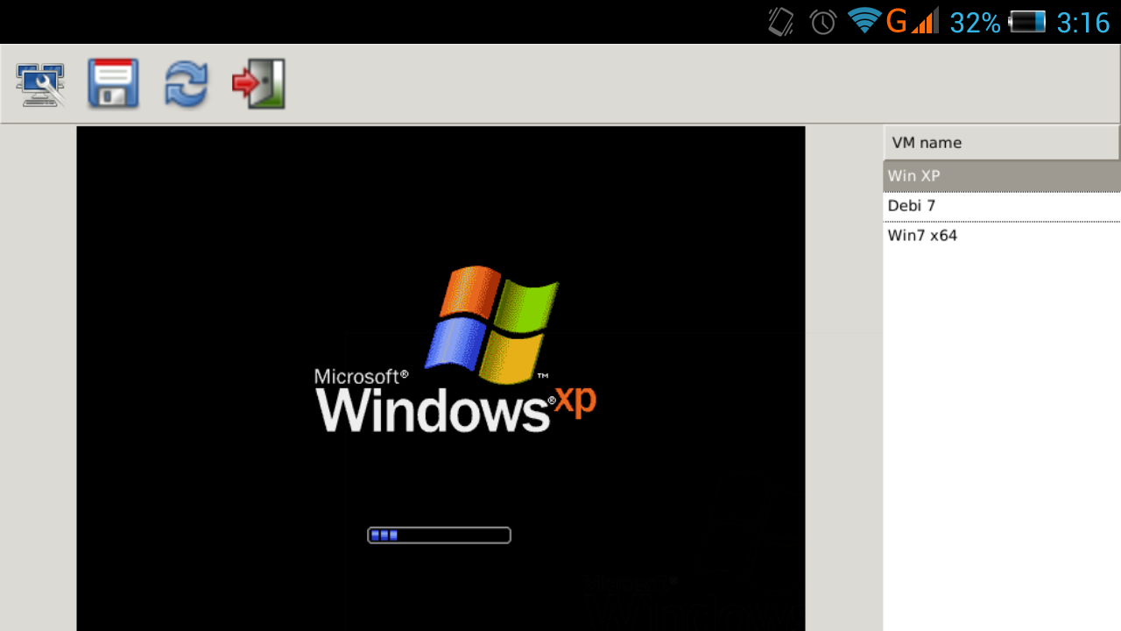
Task: Tap the 3:16 clock in status bar
Action: (1083, 22)
